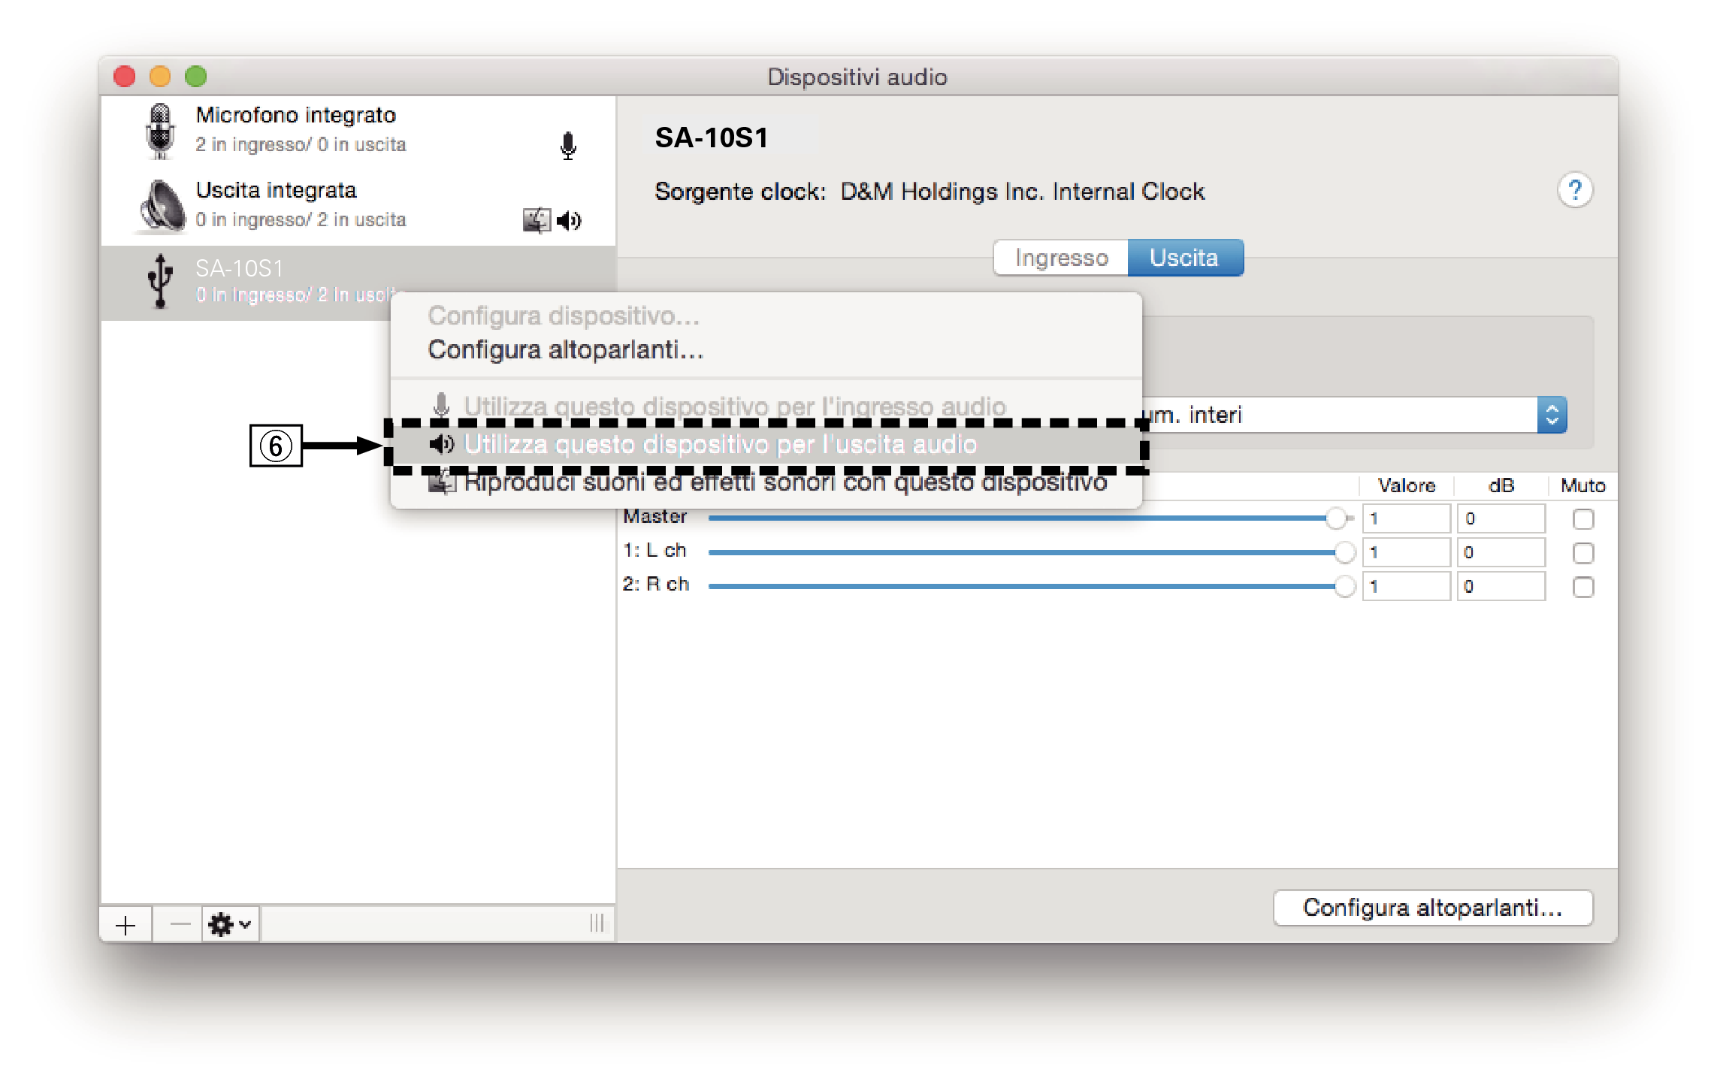Switch to the Uscita tab
Image resolution: width=1717 pixels, height=1085 pixels.
1185,258
